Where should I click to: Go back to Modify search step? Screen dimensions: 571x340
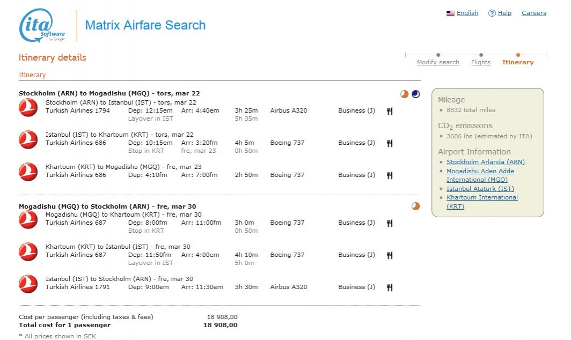(438, 62)
